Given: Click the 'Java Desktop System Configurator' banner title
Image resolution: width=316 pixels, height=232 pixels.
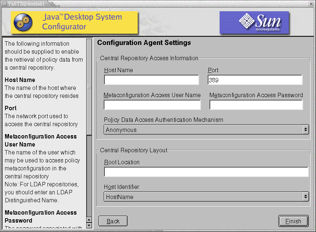Looking at the screenshot, I should (82, 22).
